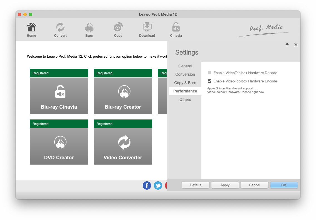
Task: Launch the DVD Creator tile
Action: 59,146
